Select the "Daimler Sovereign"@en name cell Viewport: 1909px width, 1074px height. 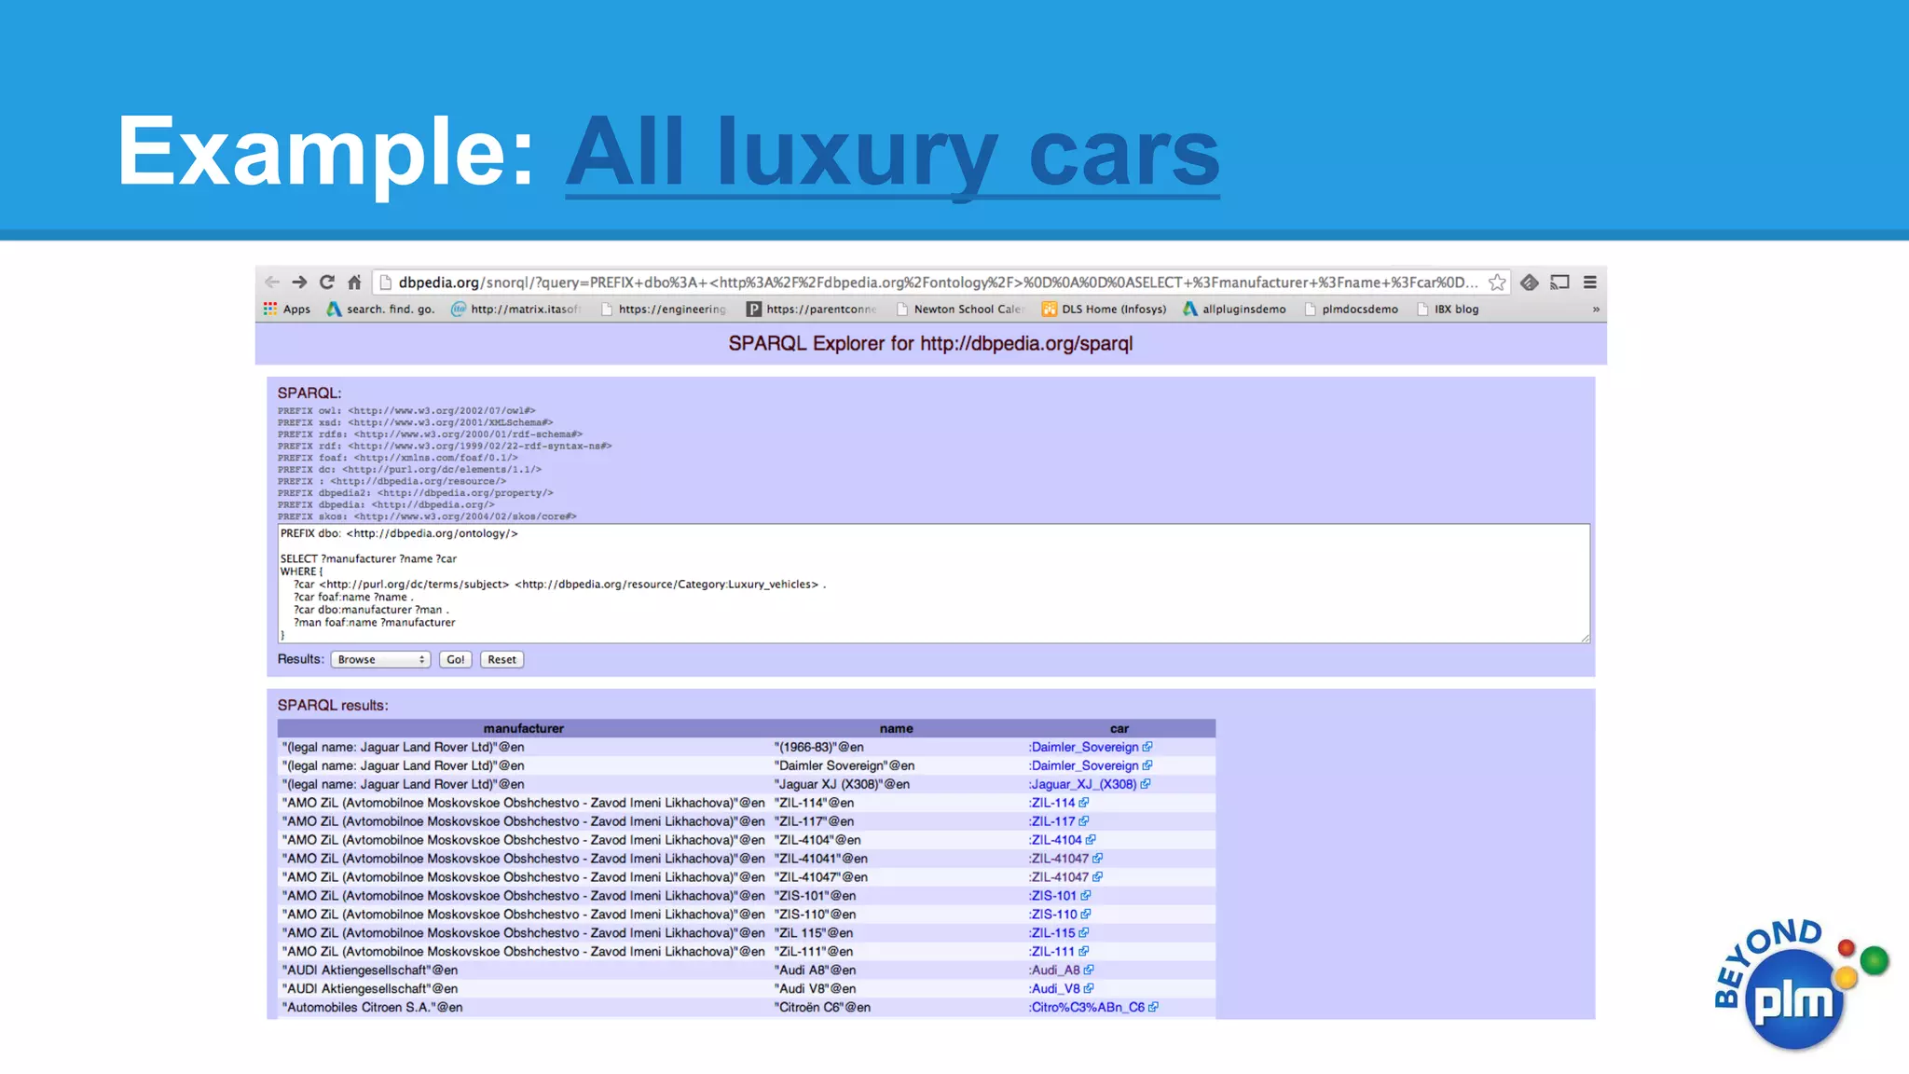pyautogui.click(x=844, y=765)
